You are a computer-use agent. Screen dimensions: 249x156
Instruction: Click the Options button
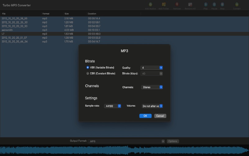[x=173, y=141]
